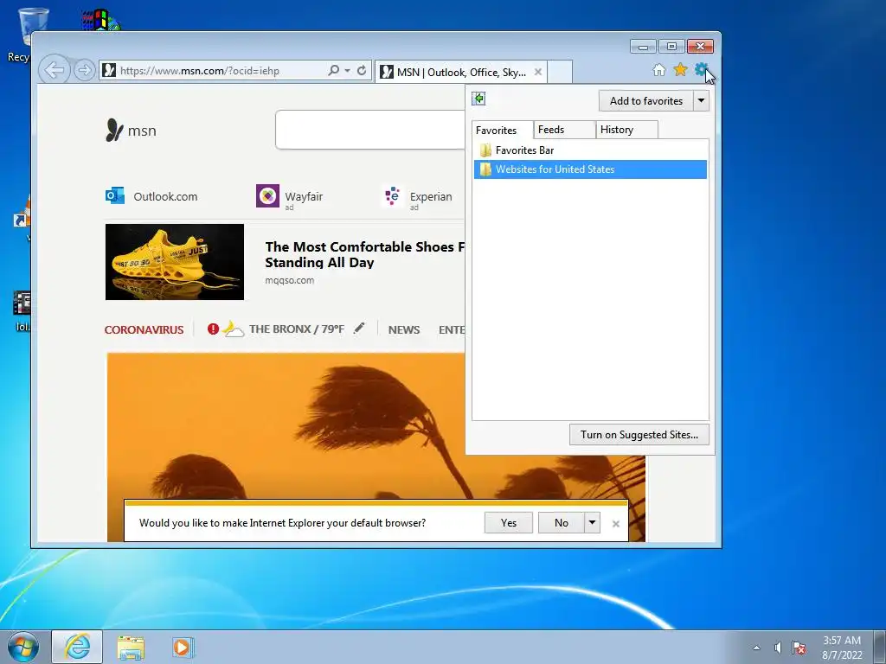
Task: Open the Wayfair ad link
Action: point(289,196)
